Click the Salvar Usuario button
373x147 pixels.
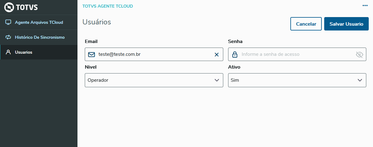click(346, 24)
